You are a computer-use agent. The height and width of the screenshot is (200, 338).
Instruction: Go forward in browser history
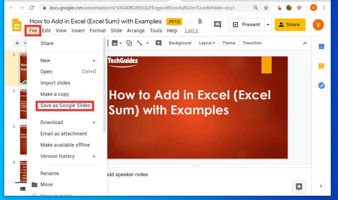(21, 8)
